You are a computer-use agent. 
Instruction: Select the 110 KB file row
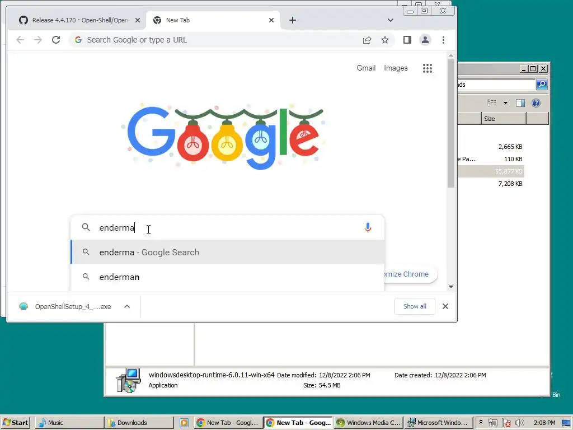(x=491, y=159)
